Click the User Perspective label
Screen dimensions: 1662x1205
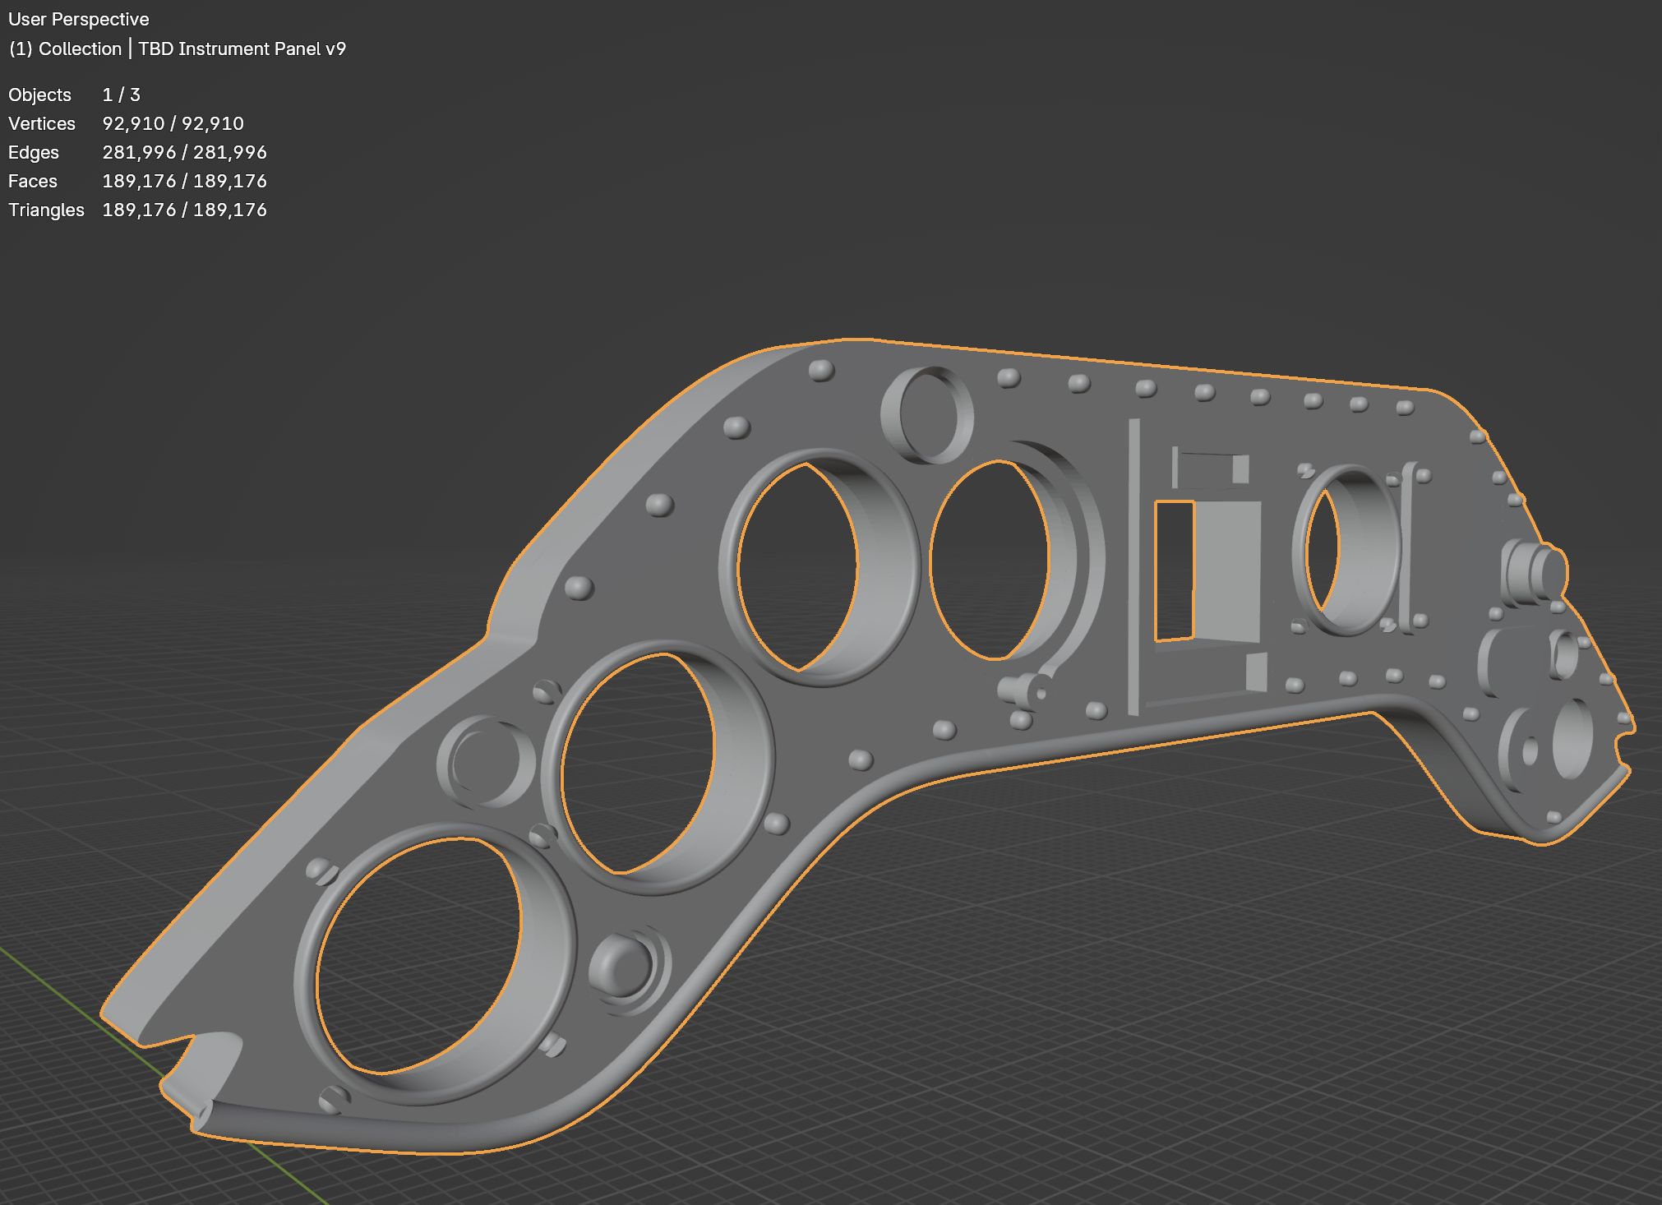tap(78, 19)
